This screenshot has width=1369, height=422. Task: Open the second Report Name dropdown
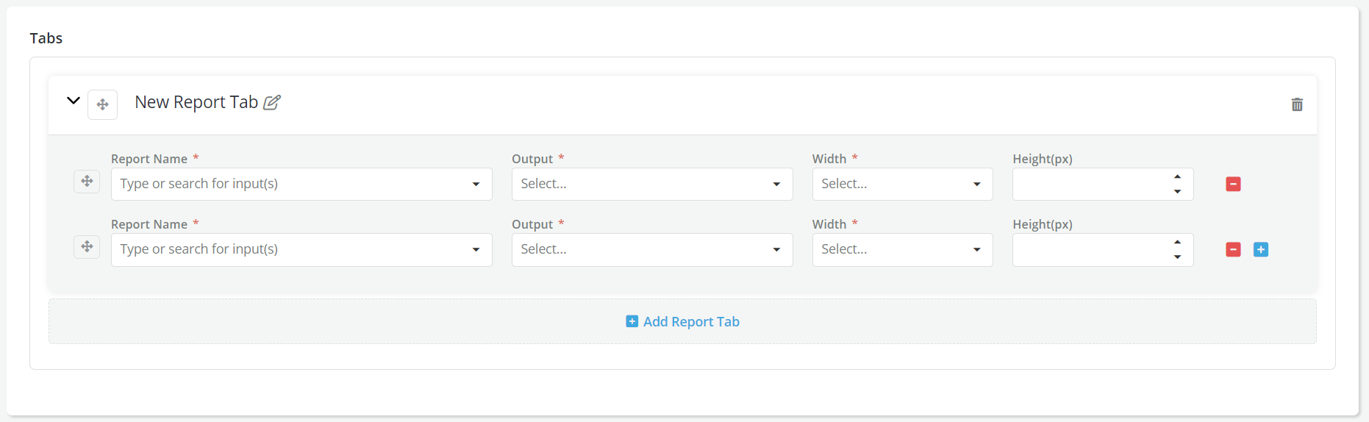[301, 249]
